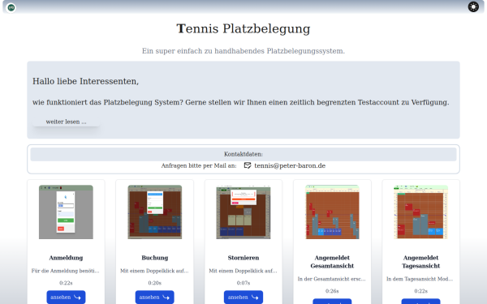Click 'In der Gesamtansicht ersc...' description
The height and width of the screenshot is (304, 487).
(332, 279)
